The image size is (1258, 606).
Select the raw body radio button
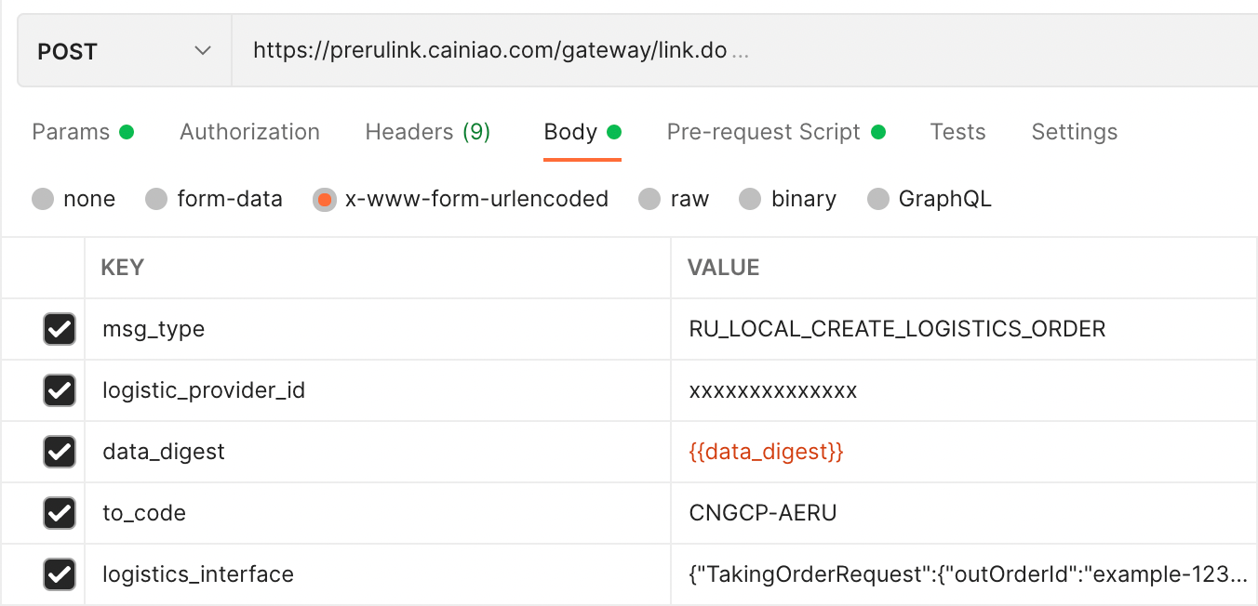649,199
